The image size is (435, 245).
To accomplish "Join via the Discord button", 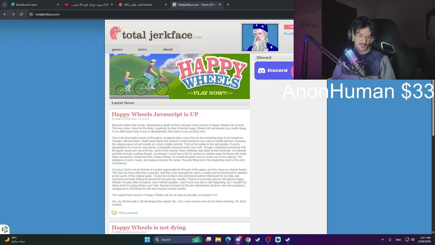I will pos(274,70).
